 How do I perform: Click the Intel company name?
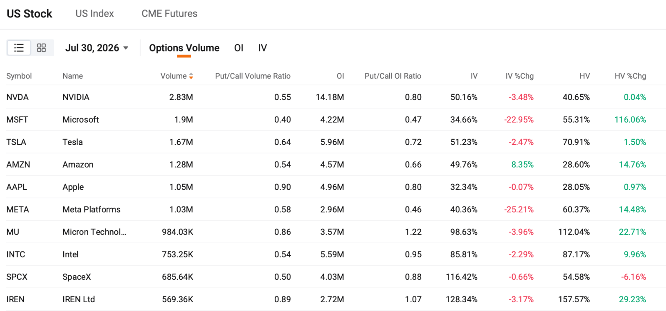tap(70, 254)
